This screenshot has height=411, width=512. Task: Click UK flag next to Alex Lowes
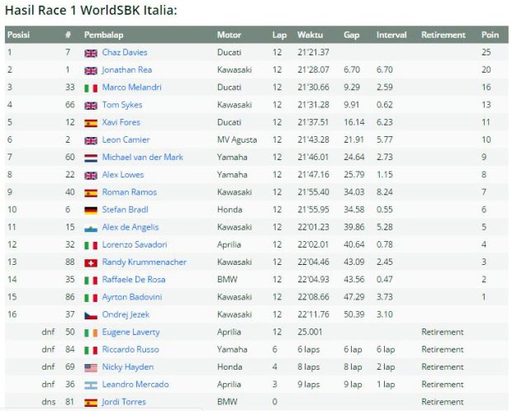tap(91, 176)
